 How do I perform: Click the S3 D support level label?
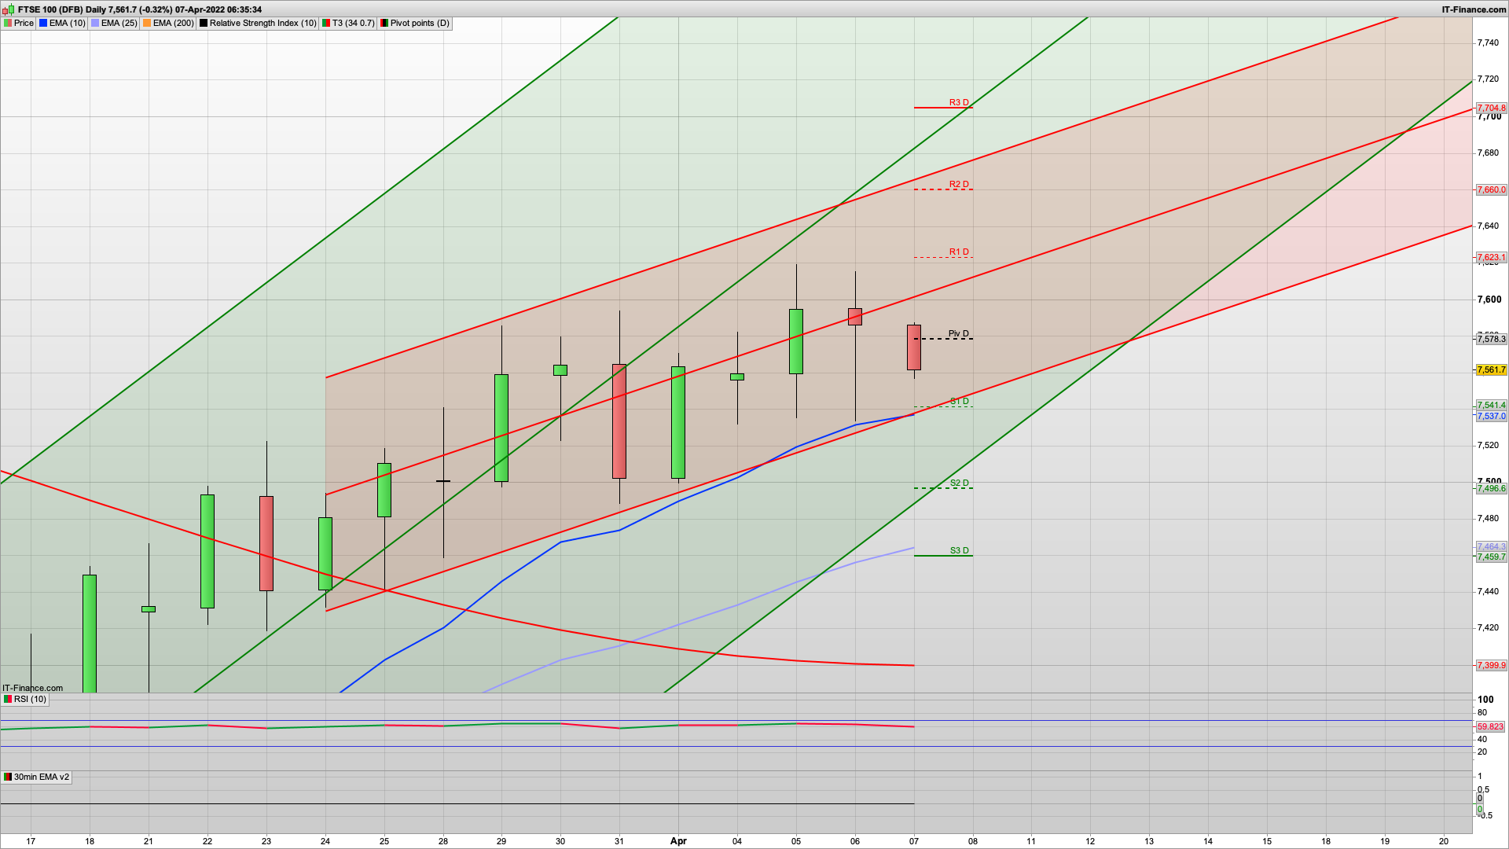[x=959, y=551]
